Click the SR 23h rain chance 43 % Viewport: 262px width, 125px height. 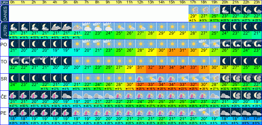point(257,89)
